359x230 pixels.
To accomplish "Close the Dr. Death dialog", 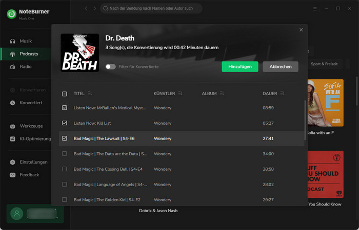I will point(301,30).
